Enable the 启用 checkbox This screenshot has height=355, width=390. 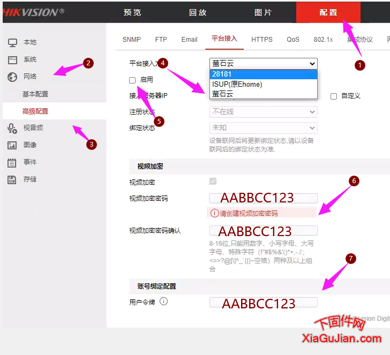[132, 80]
